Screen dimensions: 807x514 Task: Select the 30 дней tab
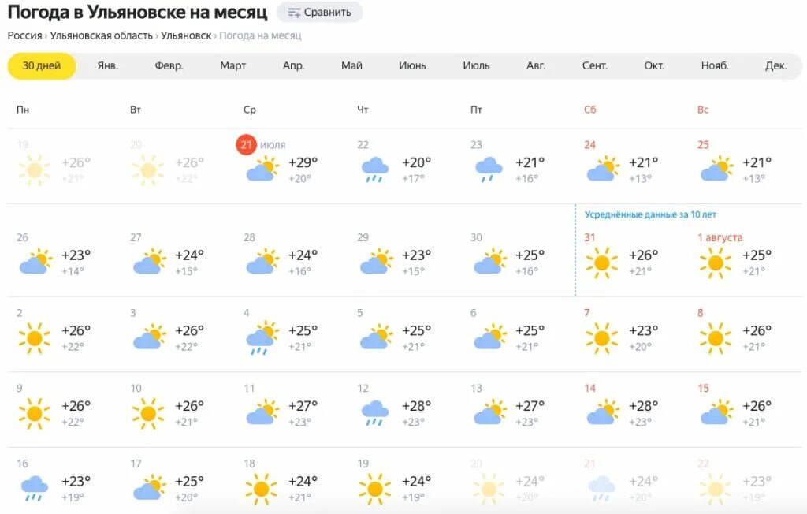tap(42, 66)
